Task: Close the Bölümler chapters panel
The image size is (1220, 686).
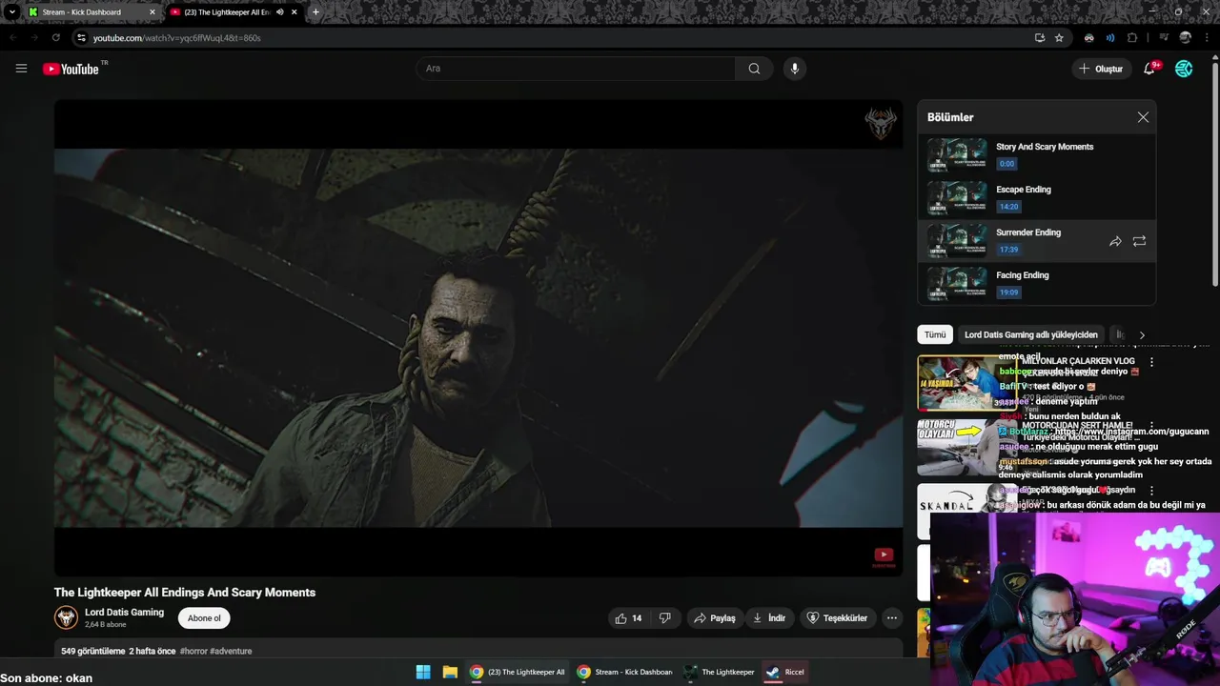Action: pyautogui.click(x=1143, y=117)
